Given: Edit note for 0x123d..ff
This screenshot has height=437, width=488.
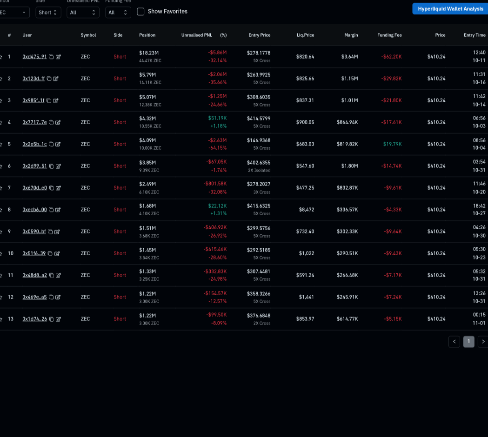Looking at the screenshot, I should [x=56, y=79].
